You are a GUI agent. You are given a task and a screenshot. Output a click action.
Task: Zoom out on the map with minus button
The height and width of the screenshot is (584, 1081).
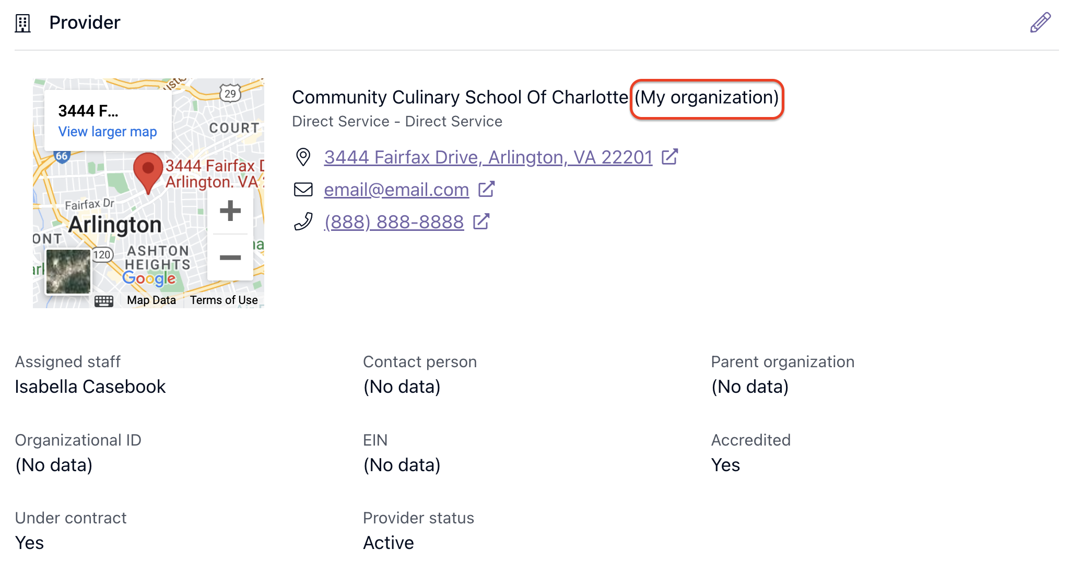point(230,258)
